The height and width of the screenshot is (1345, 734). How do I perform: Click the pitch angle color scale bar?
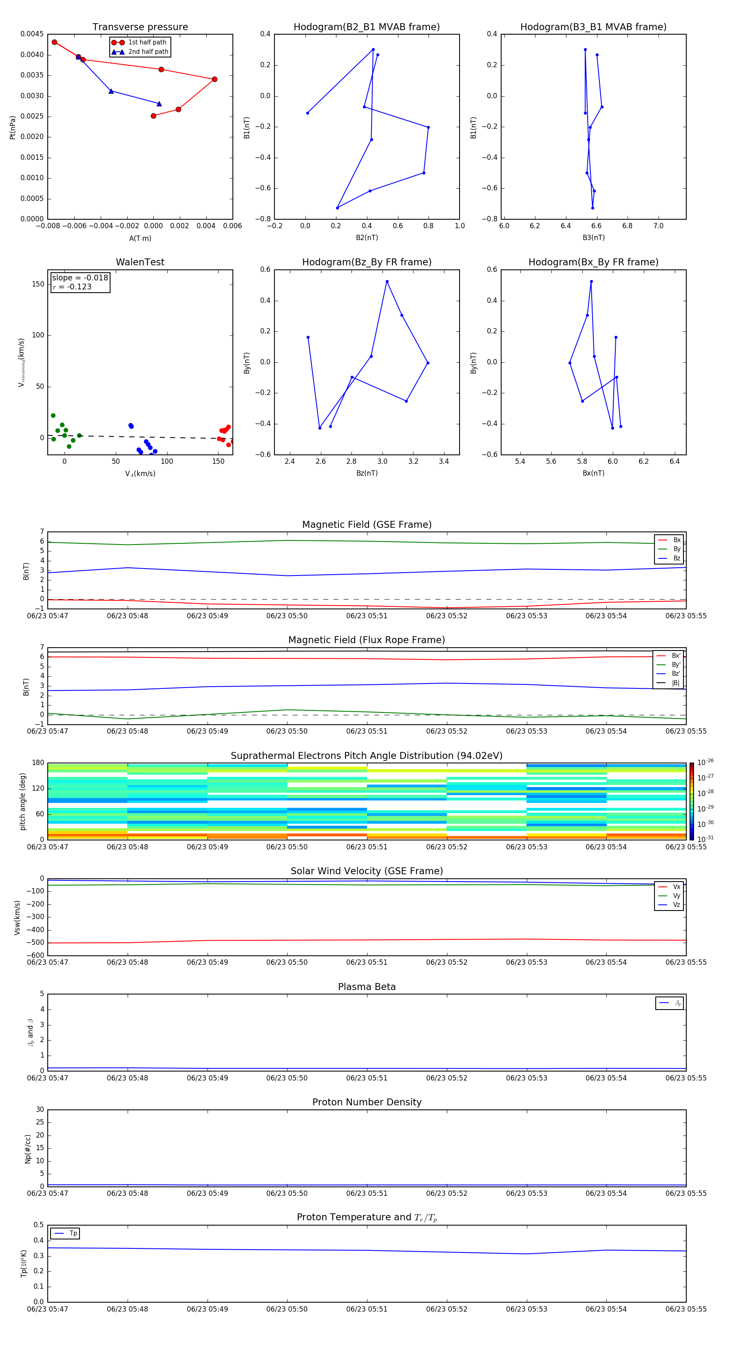692,801
